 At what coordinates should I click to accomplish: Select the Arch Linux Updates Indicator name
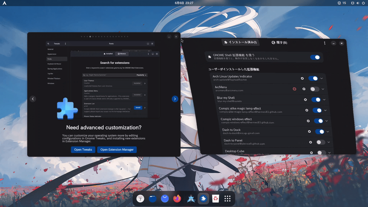232,76
